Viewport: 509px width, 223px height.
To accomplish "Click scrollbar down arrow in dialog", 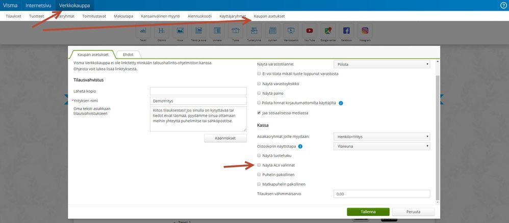I will [438, 202].
